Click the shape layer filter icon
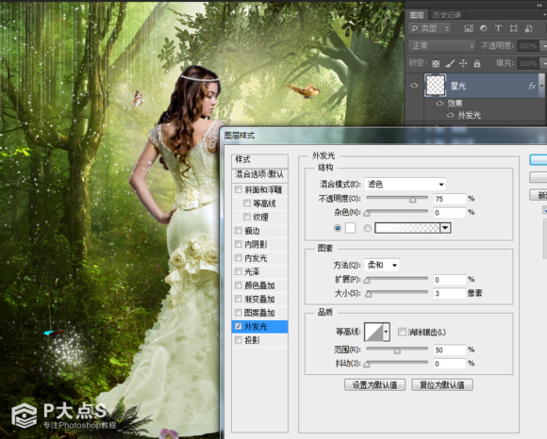The width and height of the screenshot is (547, 439). (x=513, y=28)
